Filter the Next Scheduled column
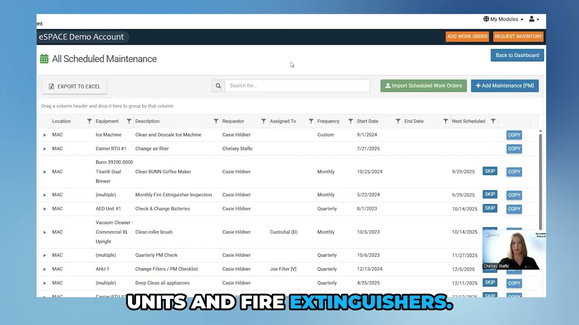Viewport: 579px width, 325px height. click(493, 121)
